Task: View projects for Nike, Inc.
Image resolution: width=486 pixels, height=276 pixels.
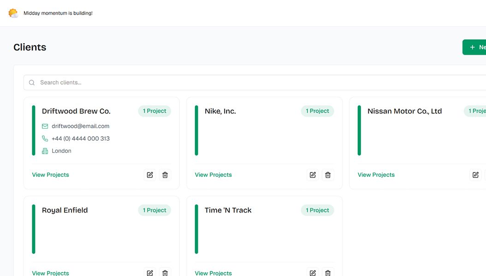Action: (213, 175)
